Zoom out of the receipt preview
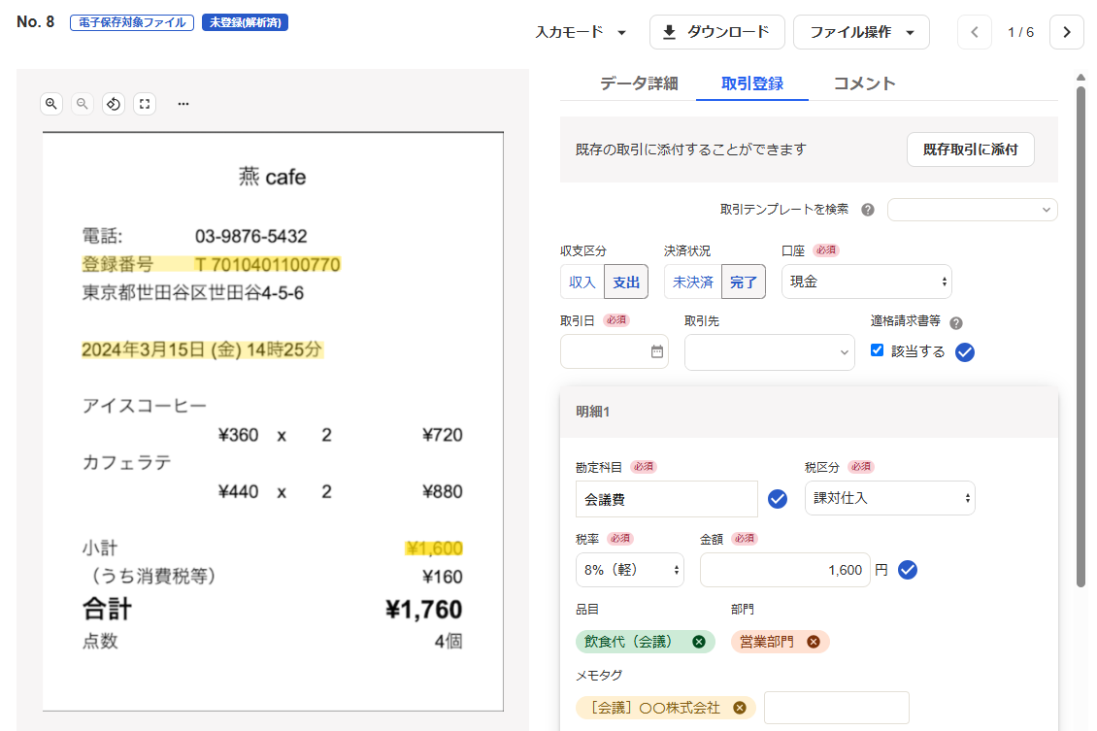1097x731 pixels. (x=83, y=104)
